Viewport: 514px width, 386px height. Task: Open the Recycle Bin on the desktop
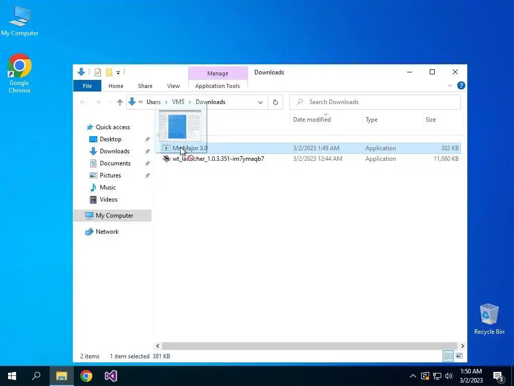[x=489, y=319]
